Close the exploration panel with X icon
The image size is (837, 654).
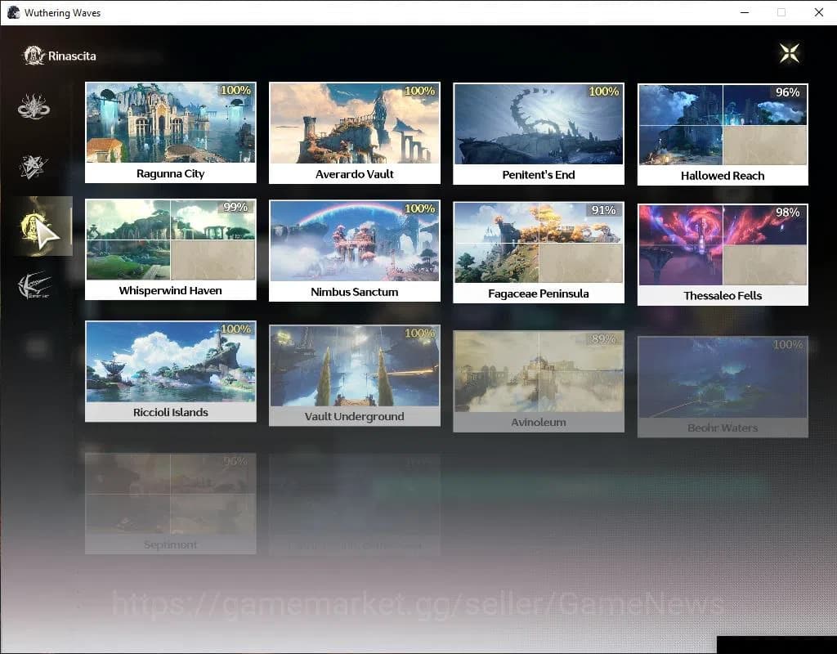click(x=789, y=53)
